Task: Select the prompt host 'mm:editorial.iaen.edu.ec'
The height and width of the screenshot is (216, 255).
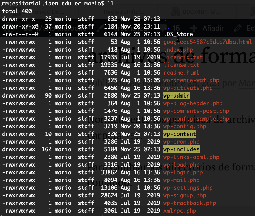Action: [x=41, y=3]
